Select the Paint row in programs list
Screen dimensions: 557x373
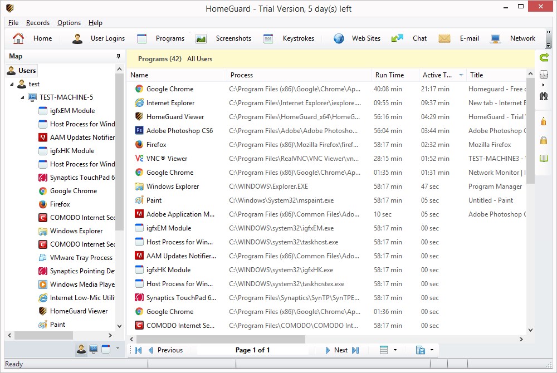point(326,200)
